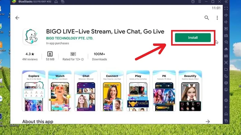Image resolution: width=241 pixels, height=135 pixels.
Task: Click the BlueStacks rotate screen icon
Action: (226, 76)
